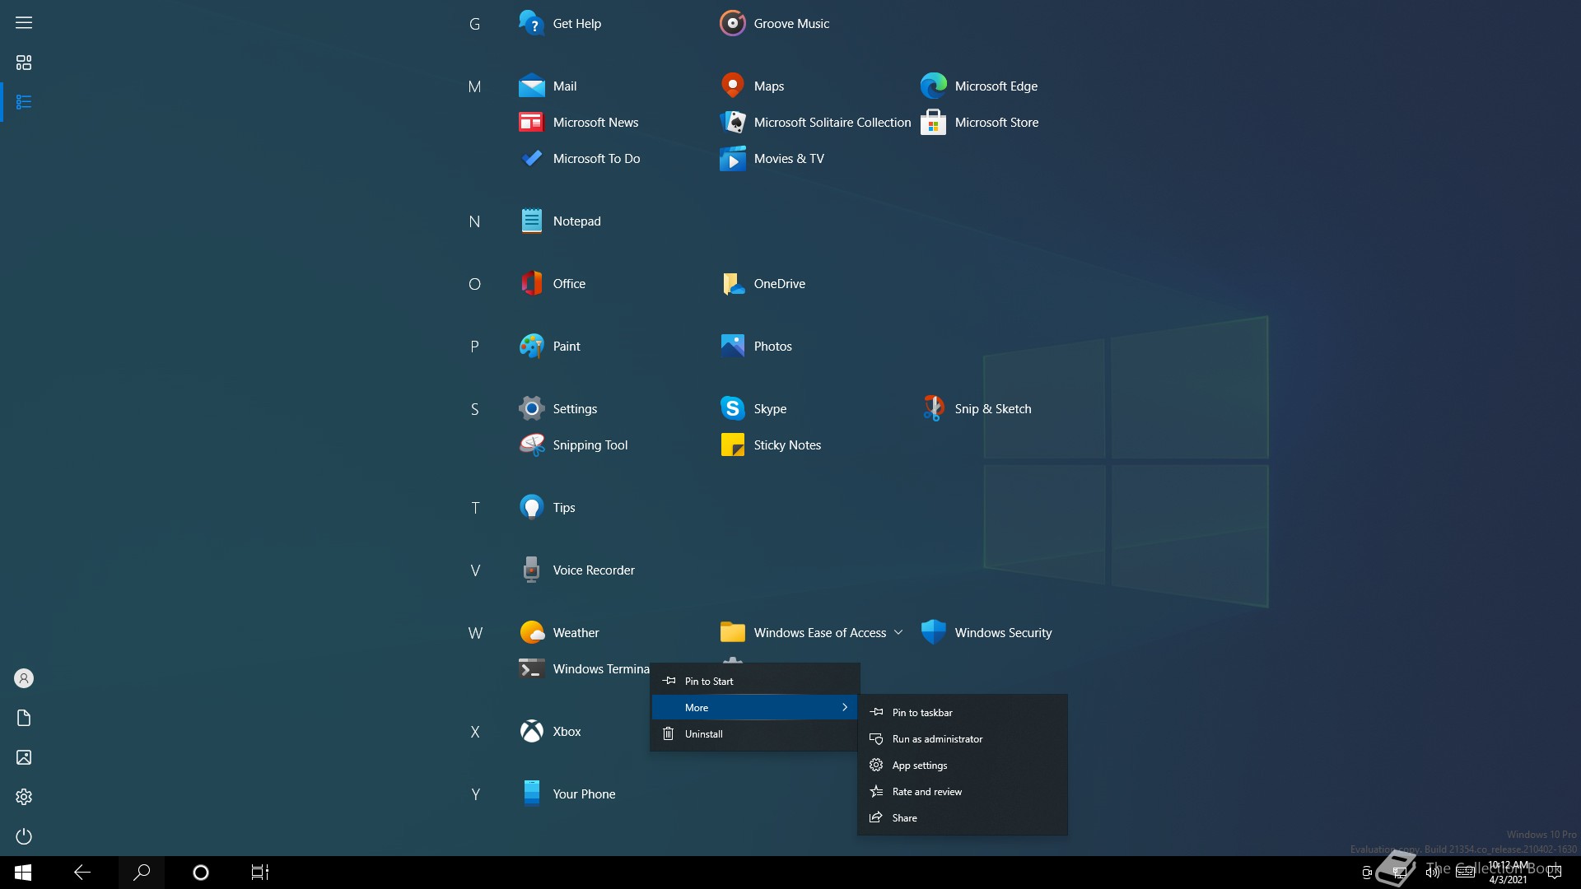Image resolution: width=1581 pixels, height=889 pixels.
Task: Open Pictures from sidebar
Action: pos(24,757)
